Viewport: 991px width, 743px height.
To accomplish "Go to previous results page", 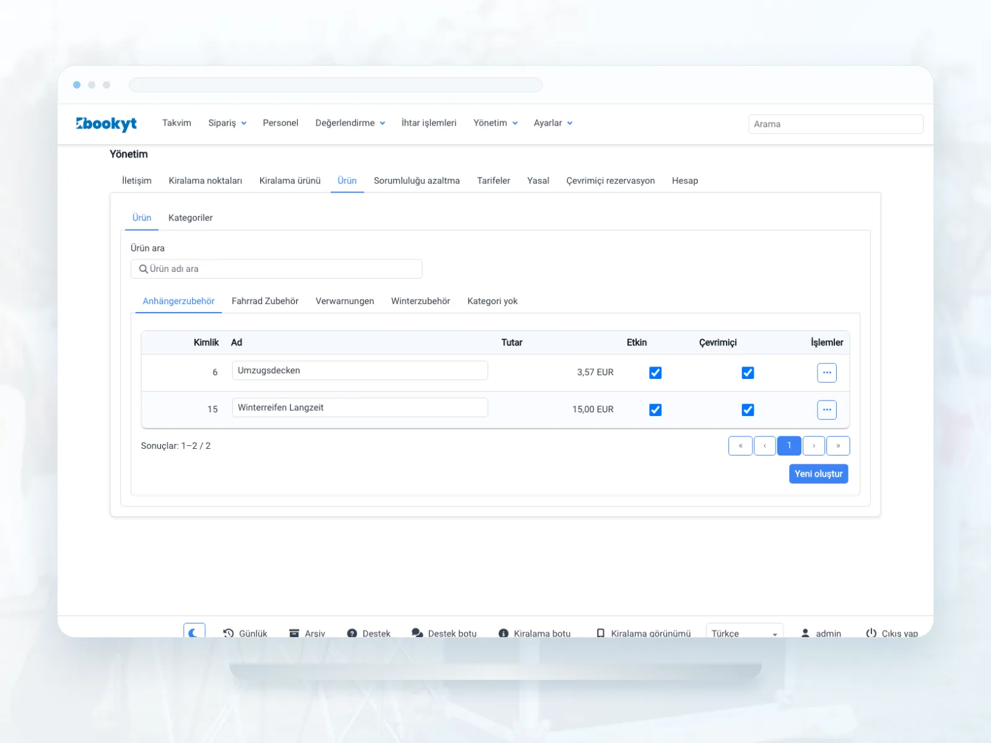I will coord(765,446).
